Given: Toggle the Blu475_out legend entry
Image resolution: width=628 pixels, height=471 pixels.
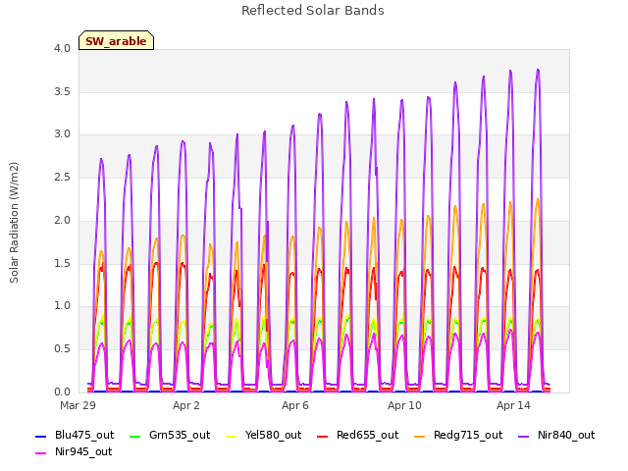Looking at the screenshot, I should tap(75, 436).
